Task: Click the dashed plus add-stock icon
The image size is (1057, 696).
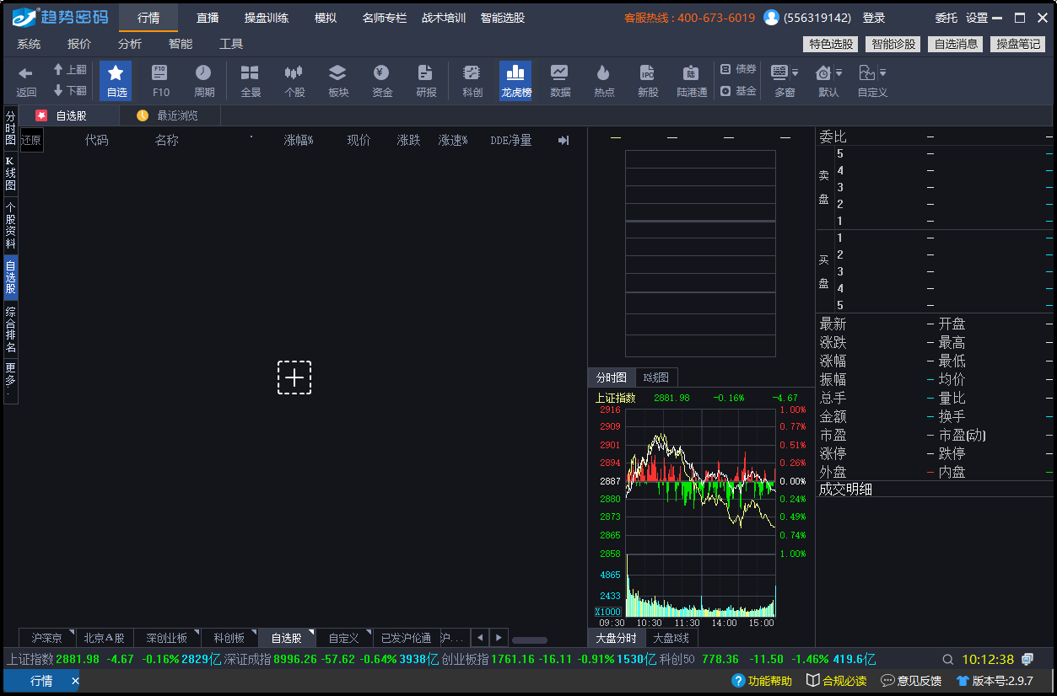Action: pos(294,377)
